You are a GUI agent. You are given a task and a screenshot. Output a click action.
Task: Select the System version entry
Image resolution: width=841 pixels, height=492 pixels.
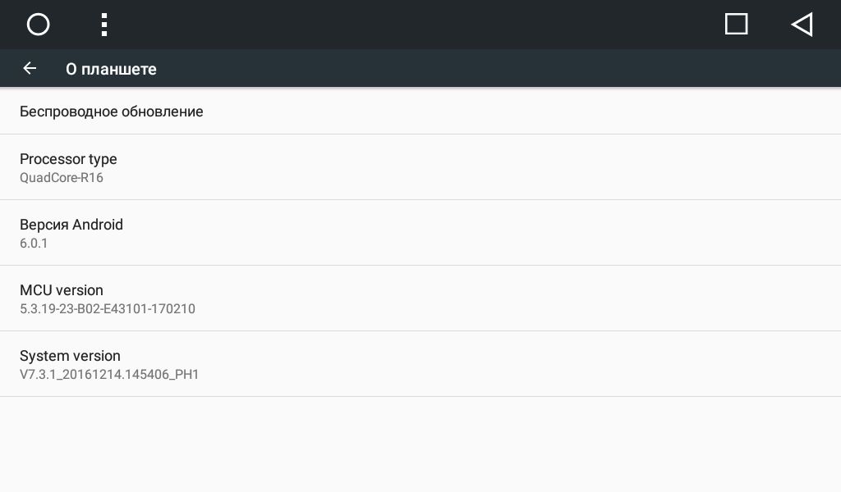tap(420, 364)
